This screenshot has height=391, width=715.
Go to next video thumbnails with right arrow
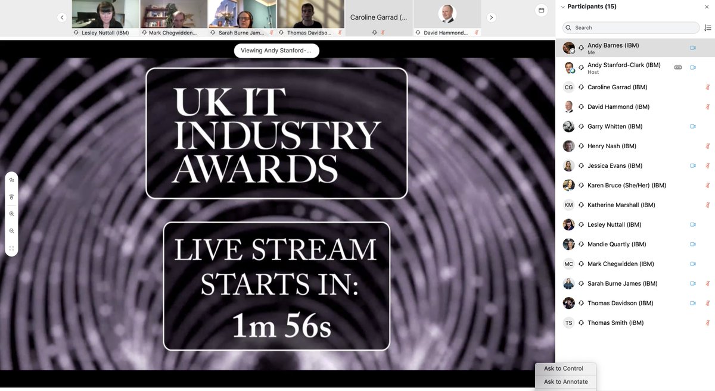pos(491,17)
